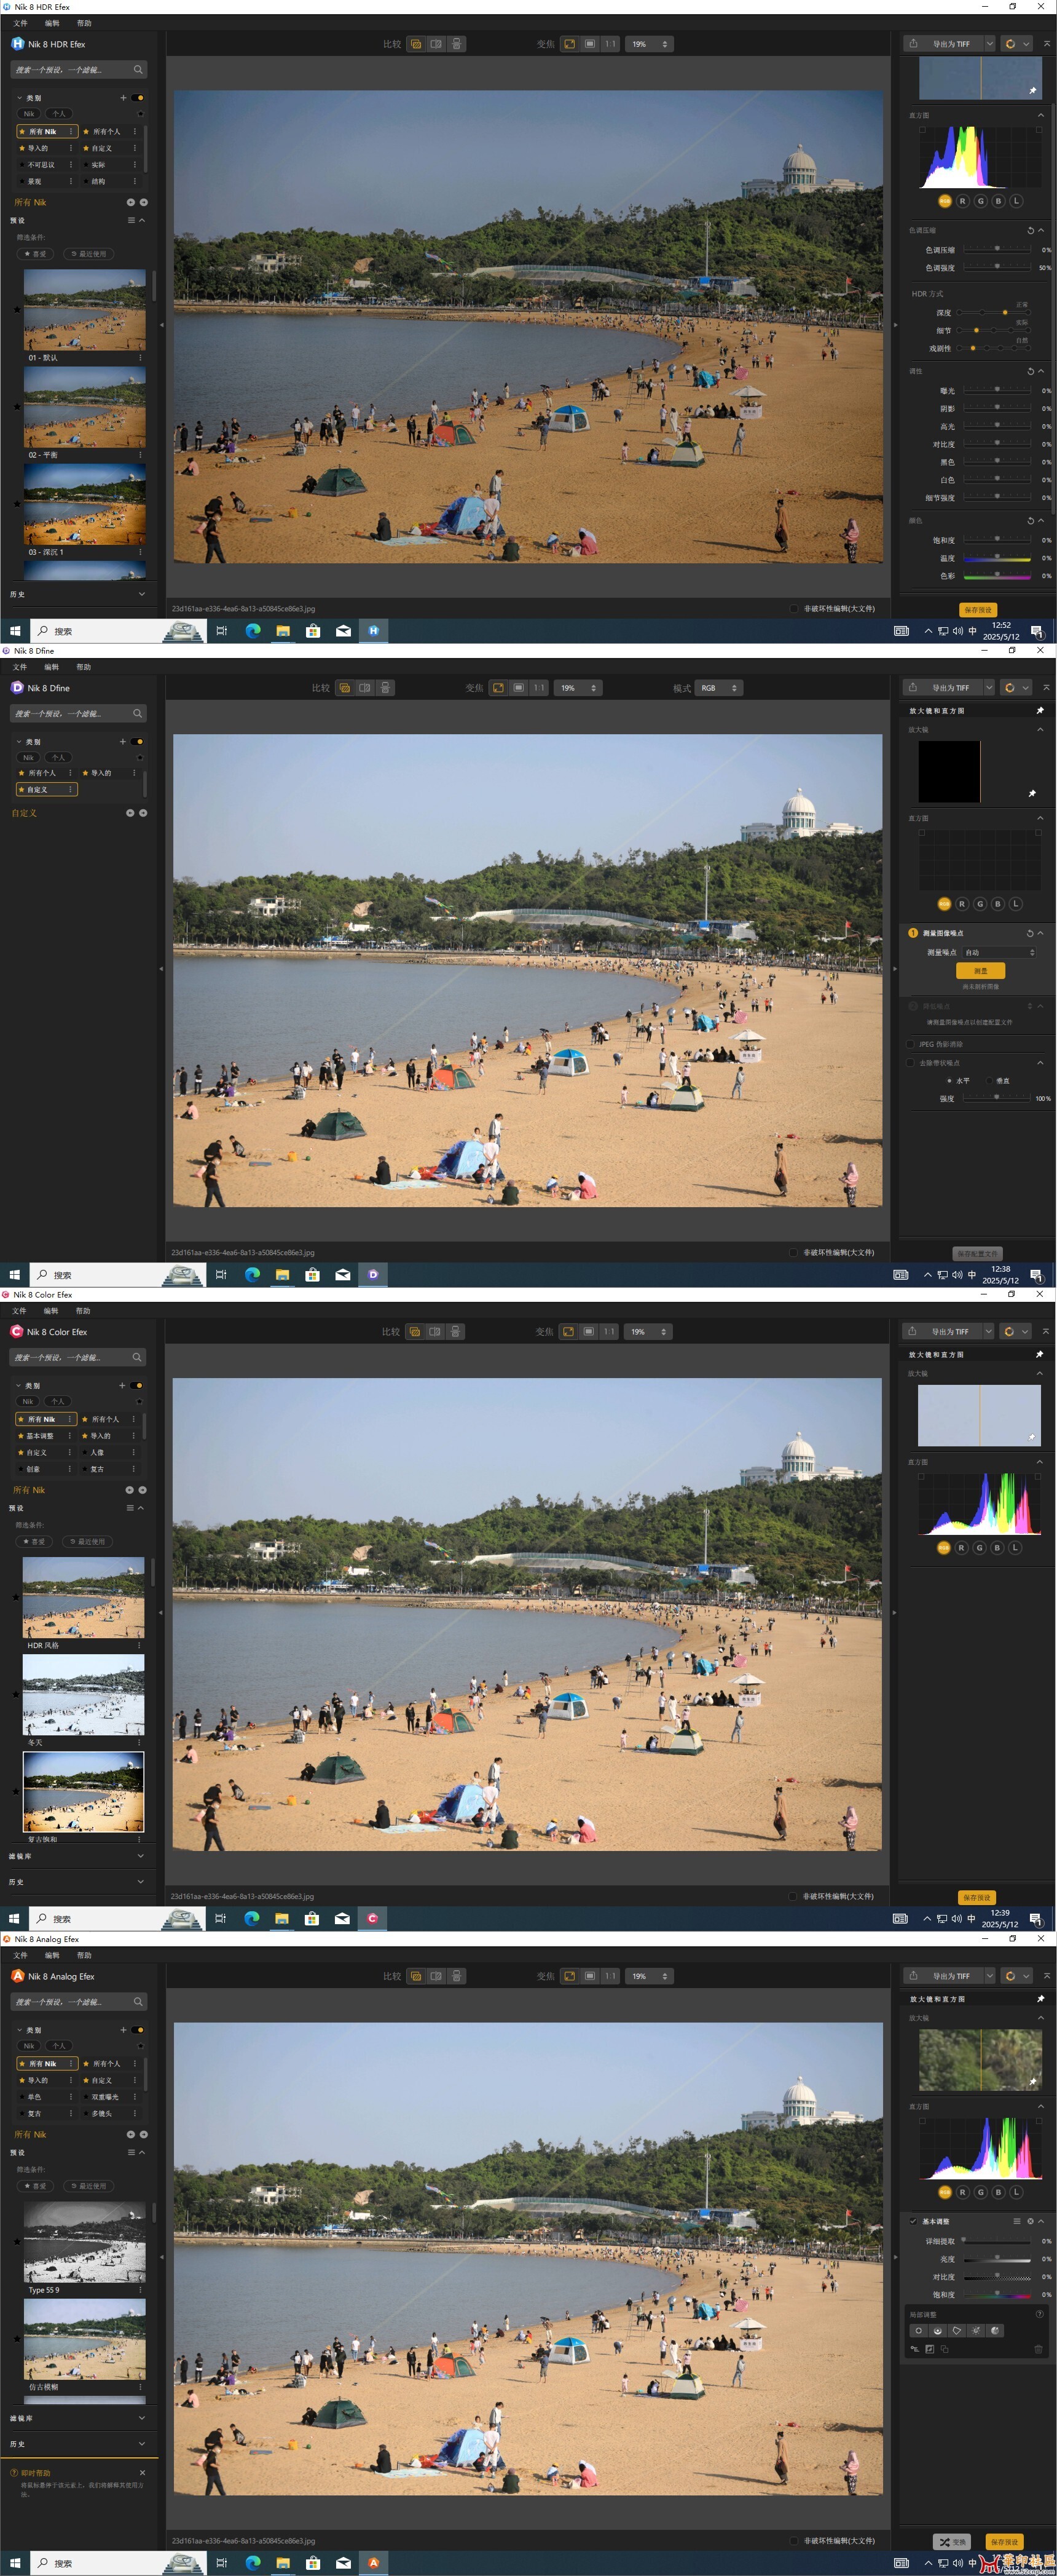Show G histogram channel in Dfine

coord(980,904)
